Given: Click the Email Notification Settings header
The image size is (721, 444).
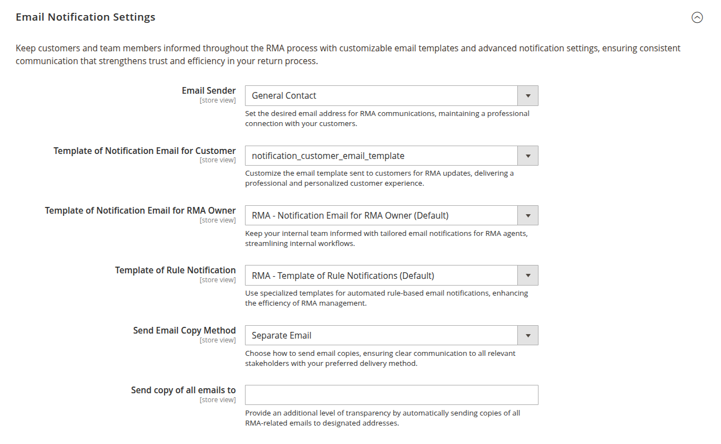Looking at the screenshot, I should point(85,17).
